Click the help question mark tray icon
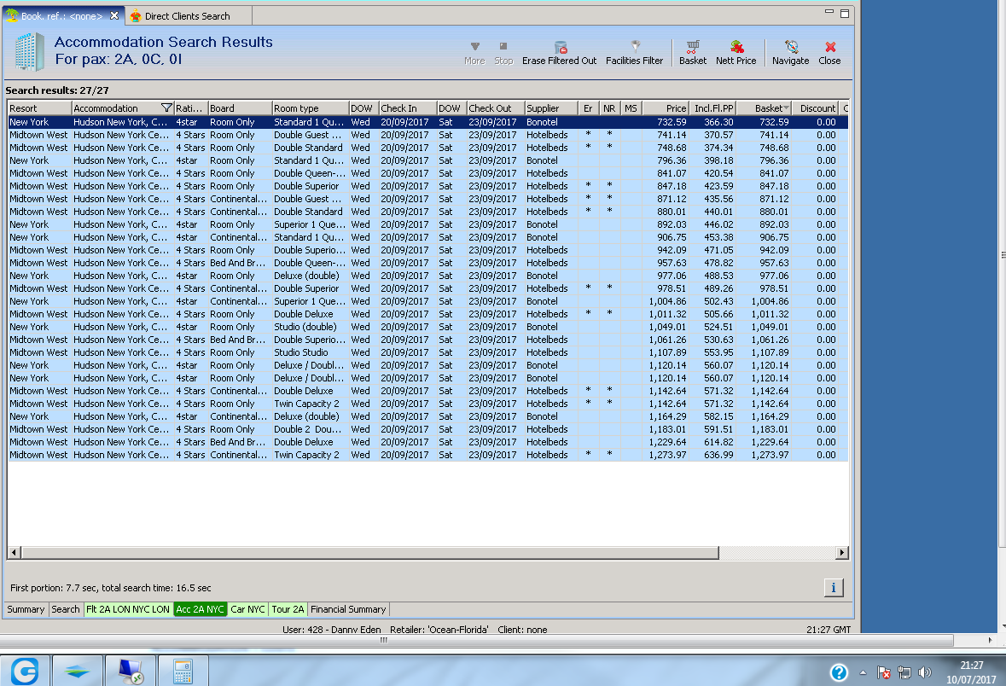This screenshot has width=1006, height=686. (x=839, y=671)
